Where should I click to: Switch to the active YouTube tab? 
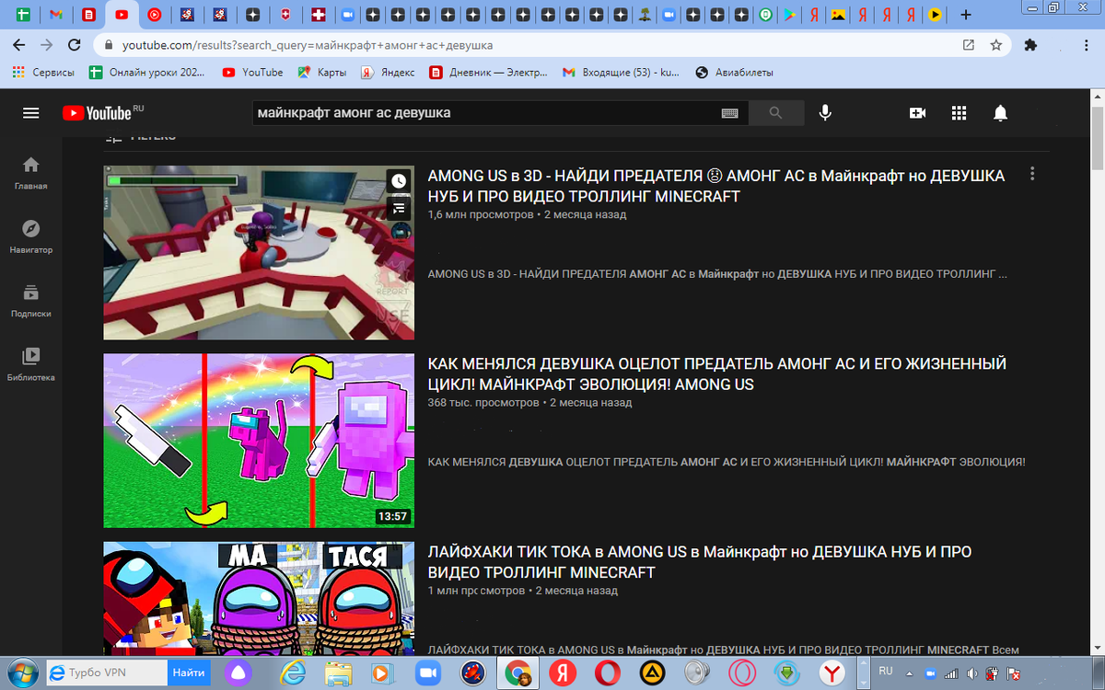pos(121,15)
